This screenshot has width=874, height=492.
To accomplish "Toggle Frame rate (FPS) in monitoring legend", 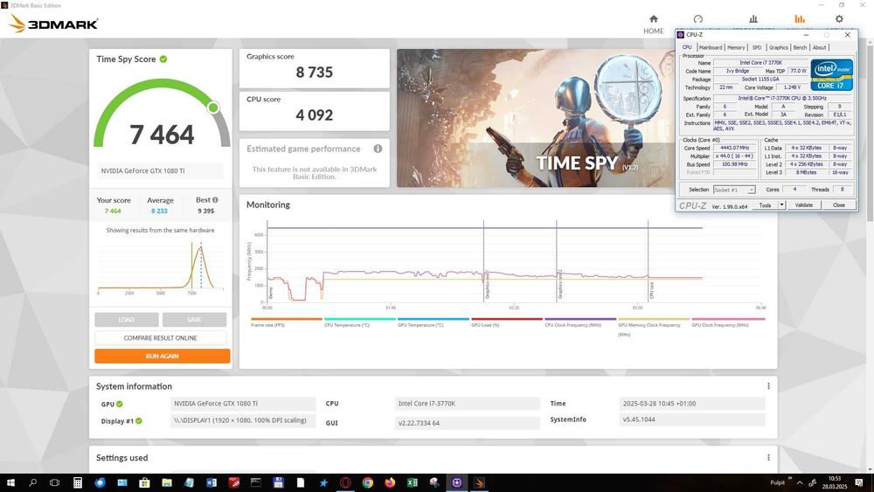I will 286,322.
